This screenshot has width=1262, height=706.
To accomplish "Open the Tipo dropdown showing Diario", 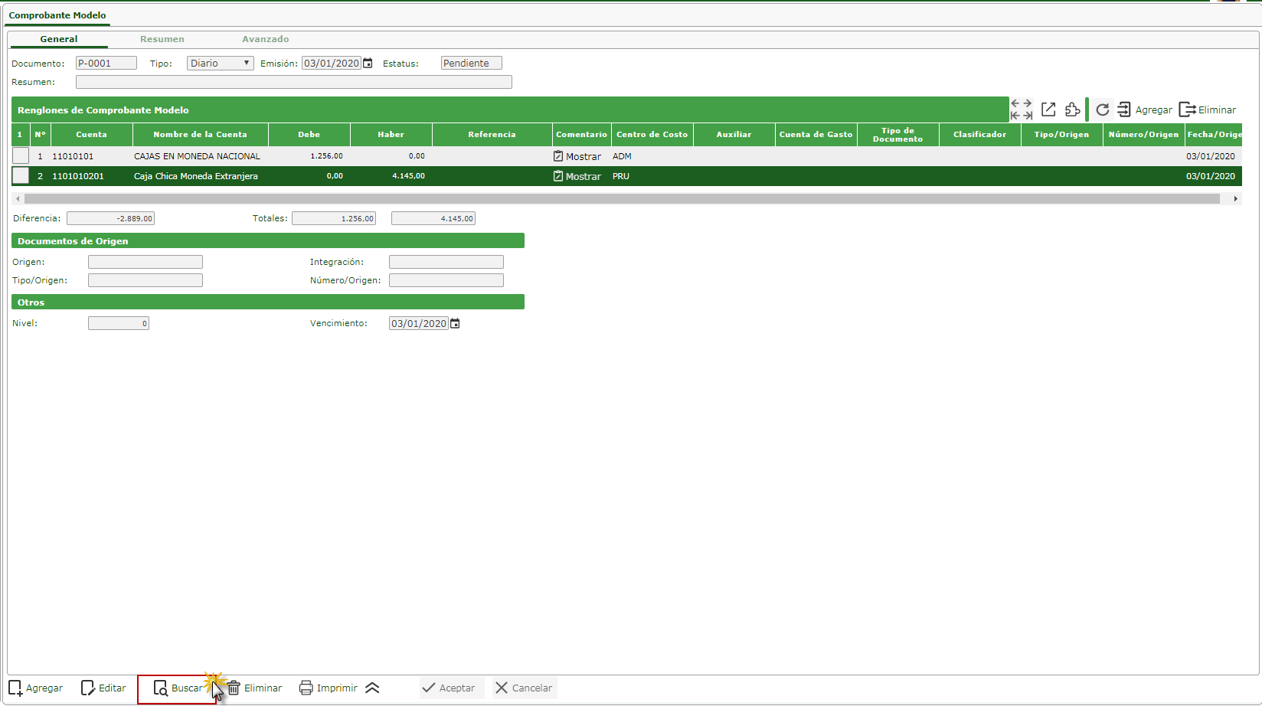I will [x=220, y=63].
